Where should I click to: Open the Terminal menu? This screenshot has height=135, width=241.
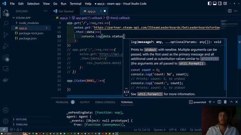point(76,4)
